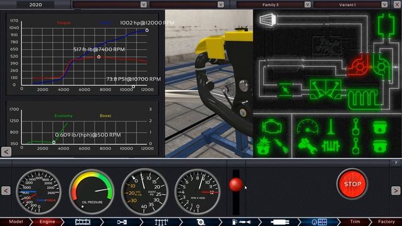Click the wrench reliability icon
402x226 pixels.
tap(307, 146)
